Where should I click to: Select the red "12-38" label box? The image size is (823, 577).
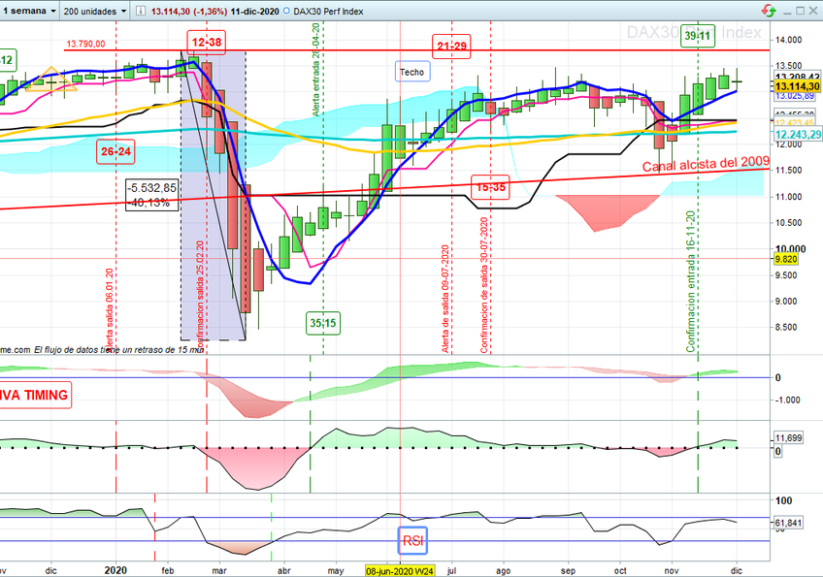207,42
